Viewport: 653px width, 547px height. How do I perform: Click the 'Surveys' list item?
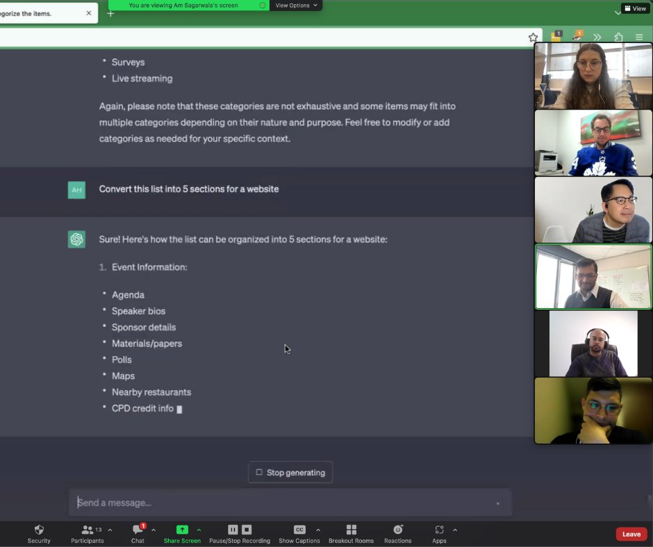point(128,62)
